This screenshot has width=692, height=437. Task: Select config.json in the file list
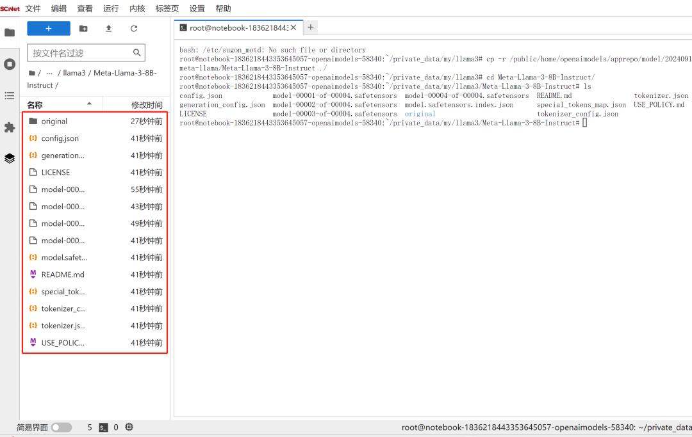(60, 138)
